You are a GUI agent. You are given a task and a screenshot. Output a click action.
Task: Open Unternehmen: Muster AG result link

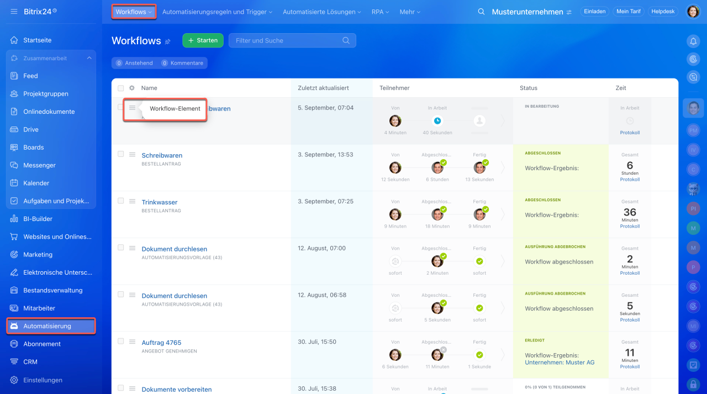560,363
